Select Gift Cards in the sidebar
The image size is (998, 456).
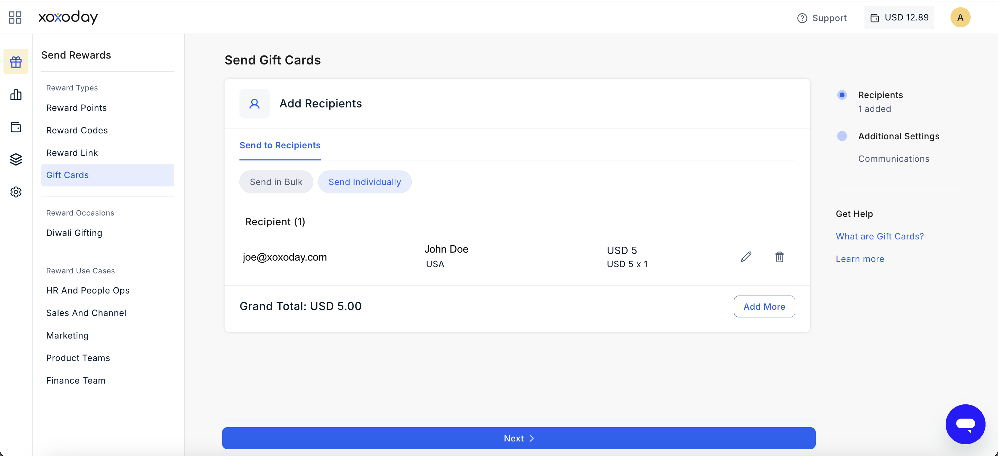click(x=107, y=175)
